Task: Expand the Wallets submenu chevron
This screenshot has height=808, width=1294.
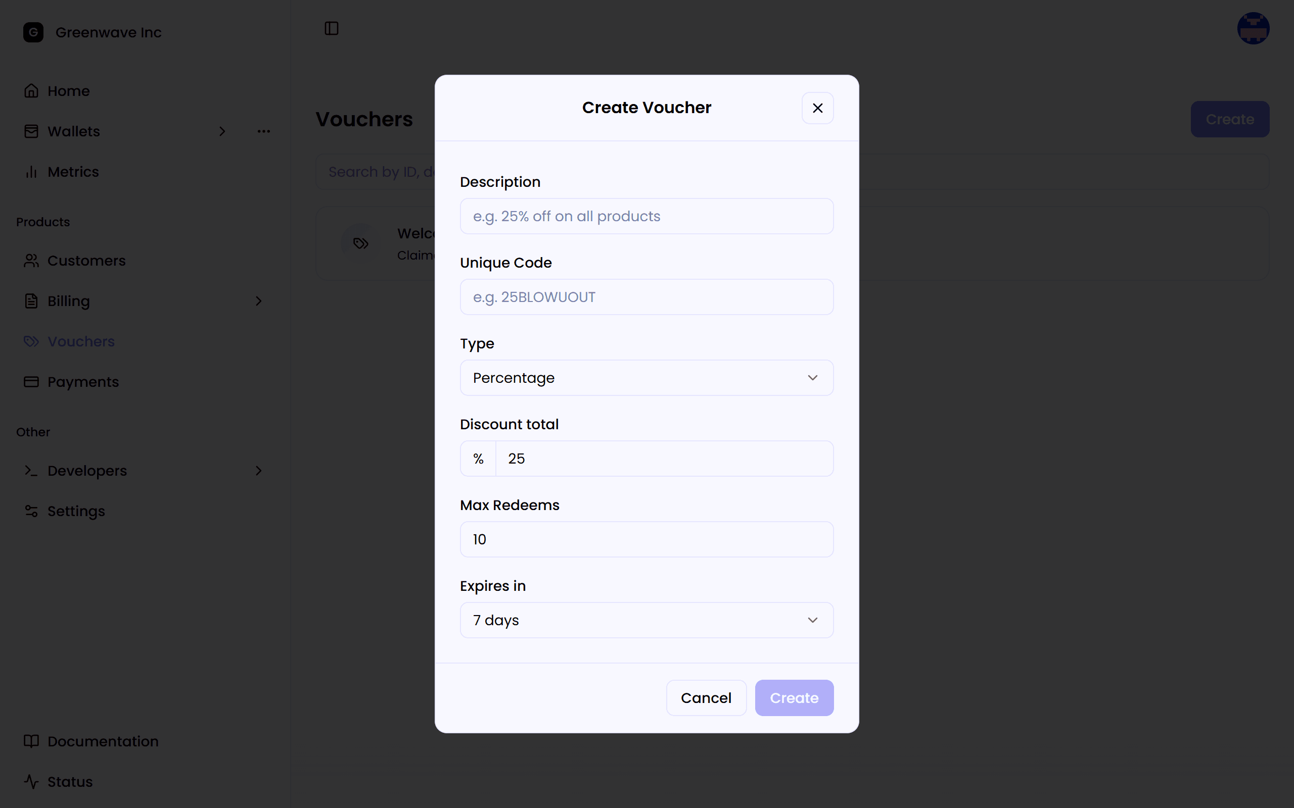Action: pyautogui.click(x=222, y=131)
